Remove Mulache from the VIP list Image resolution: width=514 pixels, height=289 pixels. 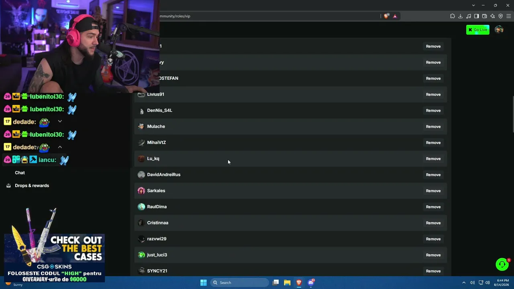[433, 126]
